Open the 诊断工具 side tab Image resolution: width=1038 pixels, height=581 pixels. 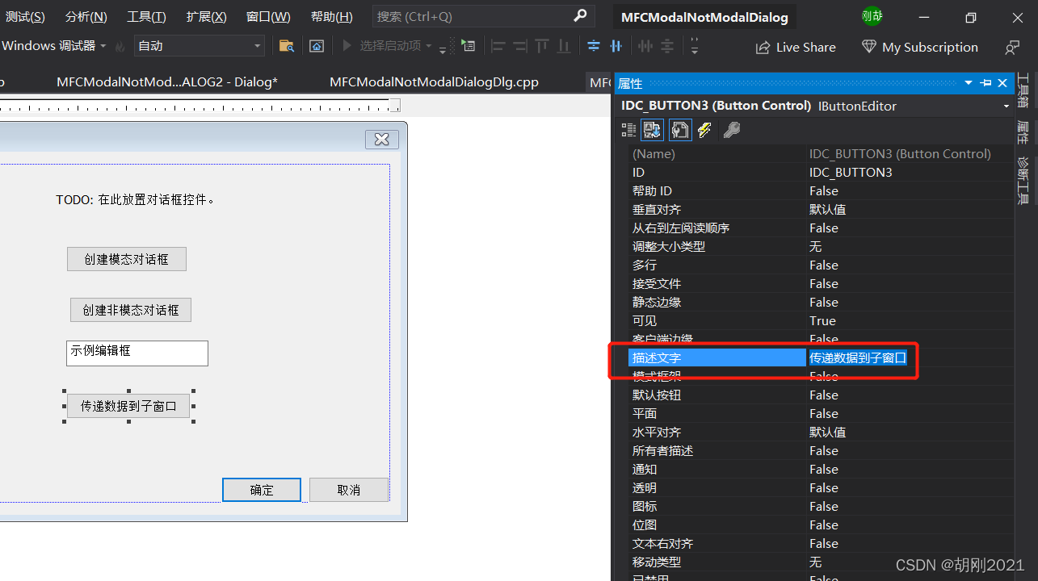pyautogui.click(x=1023, y=180)
